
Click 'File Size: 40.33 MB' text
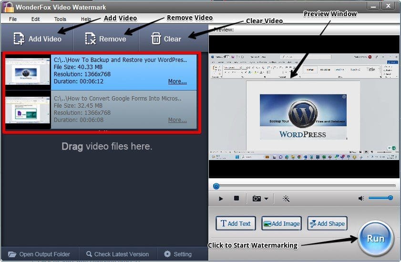coord(78,67)
